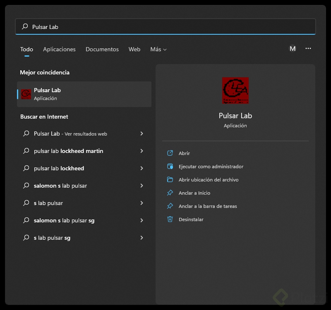Switch to the Documentos tab
Screen dimensions: 331x310
pos(102,49)
